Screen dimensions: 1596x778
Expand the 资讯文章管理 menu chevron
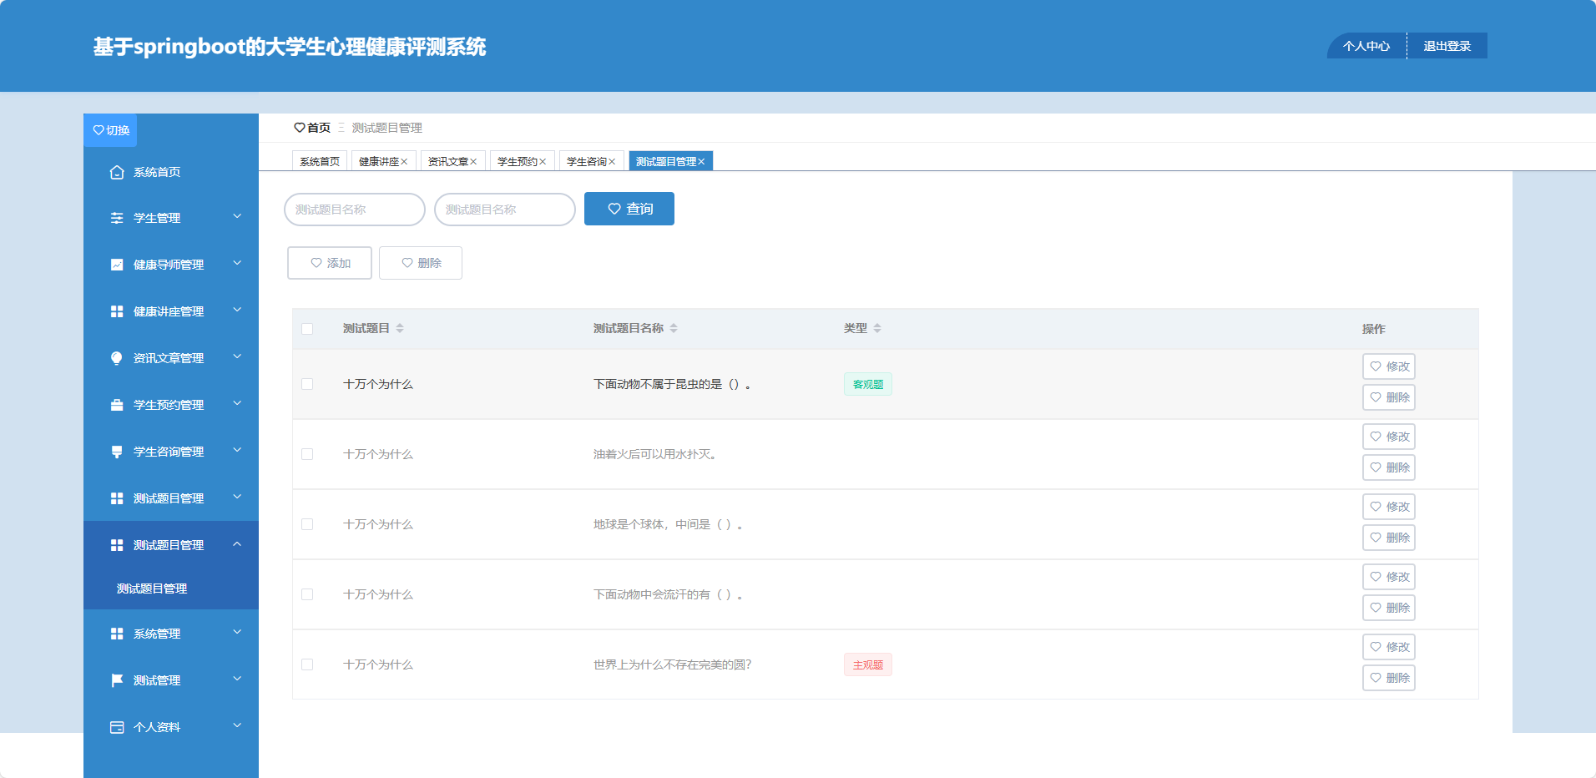(237, 357)
